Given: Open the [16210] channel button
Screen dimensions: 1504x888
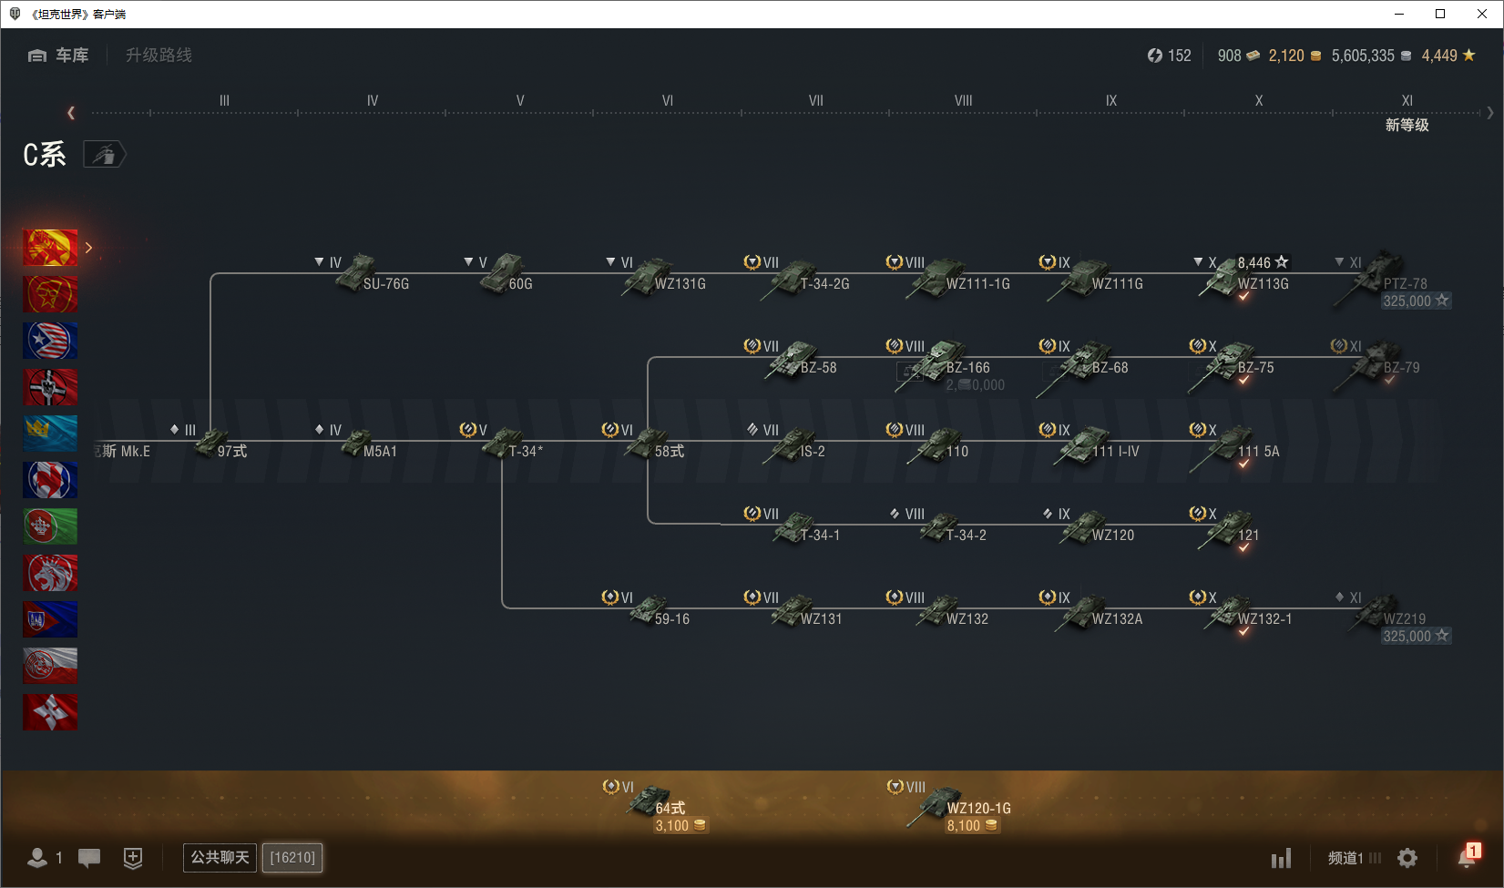Looking at the screenshot, I should coord(292,857).
